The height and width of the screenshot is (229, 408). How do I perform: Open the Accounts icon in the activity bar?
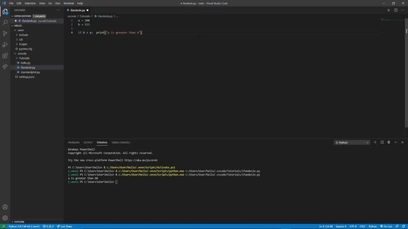(5, 207)
